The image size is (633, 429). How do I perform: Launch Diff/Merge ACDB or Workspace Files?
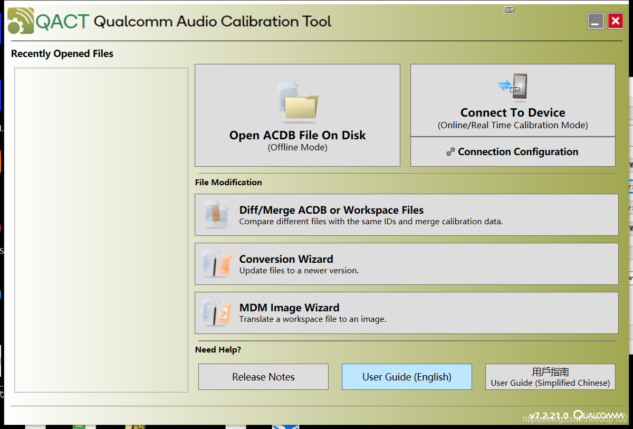406,214
